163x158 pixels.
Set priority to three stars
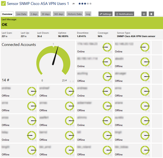pos(85,4)
